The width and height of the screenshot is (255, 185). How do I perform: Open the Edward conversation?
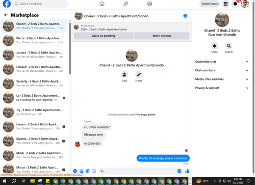(x=34, y=69)
